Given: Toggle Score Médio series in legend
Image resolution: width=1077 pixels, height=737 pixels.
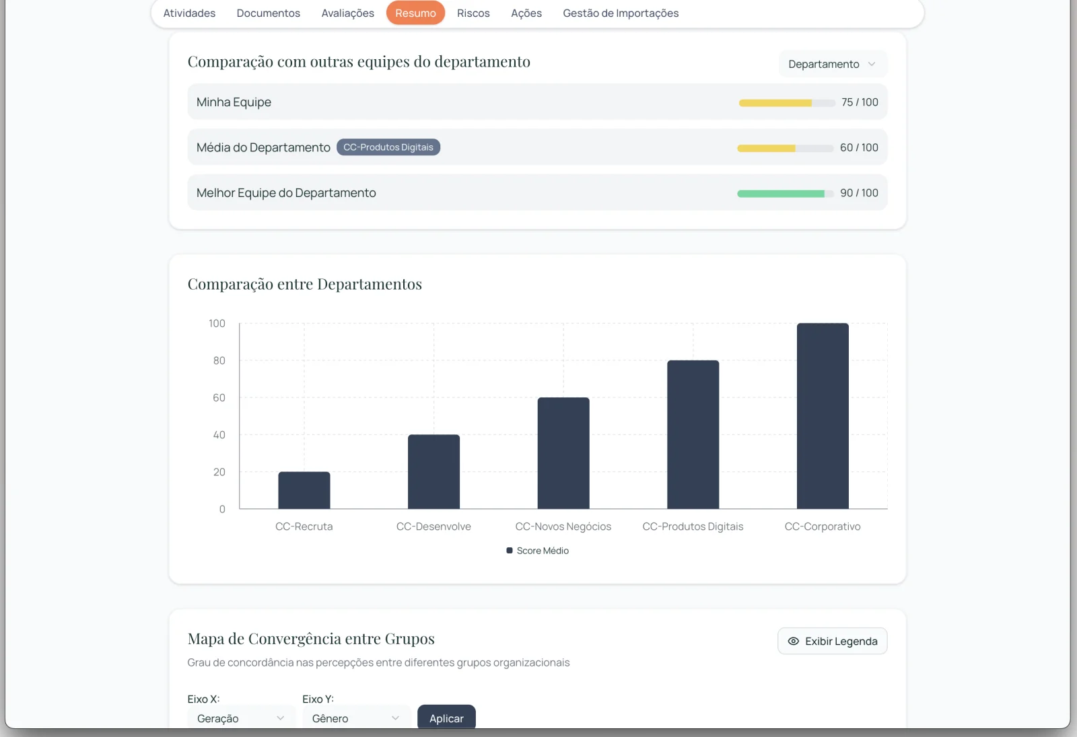Looking at the screenshot, I should 537,551.
